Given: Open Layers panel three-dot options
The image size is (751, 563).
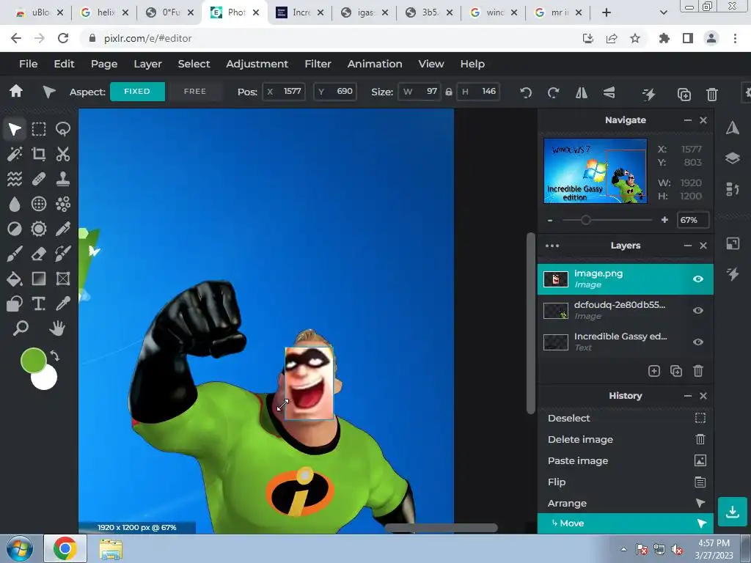Looking at the screenshot, I should tap(552, 246).
